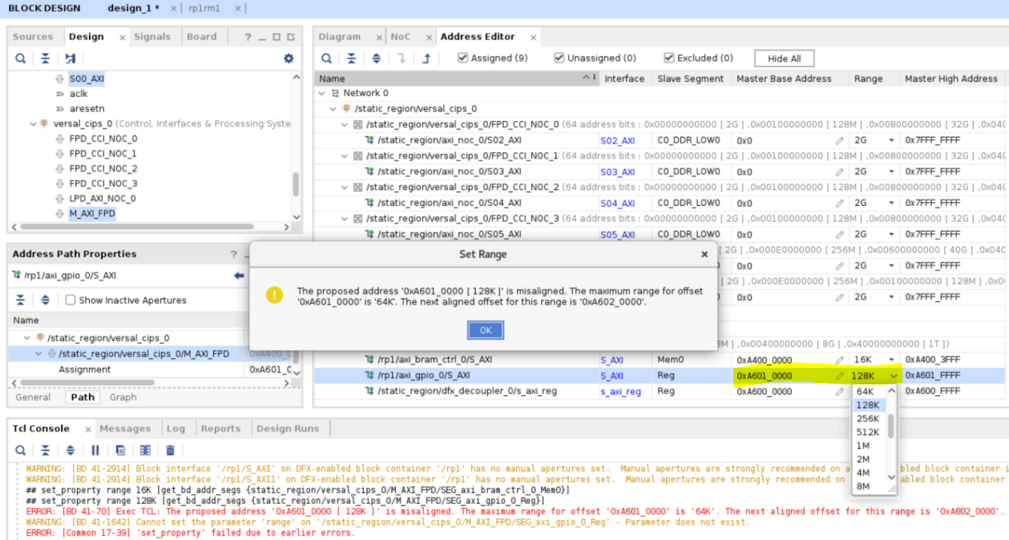Open the Design panel settings gear
This screenshot has width=1009, height=540.
pyautogui.click(x=289, y=58)
